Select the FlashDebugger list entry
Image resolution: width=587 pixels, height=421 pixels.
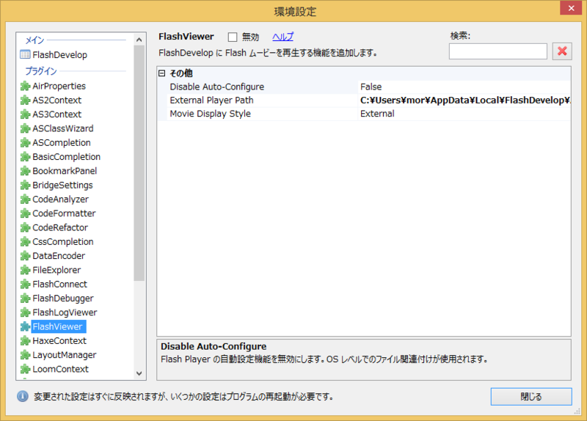point(63,299)
